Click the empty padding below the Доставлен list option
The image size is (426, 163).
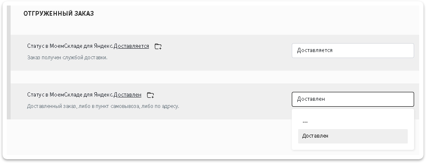point(353,146)
